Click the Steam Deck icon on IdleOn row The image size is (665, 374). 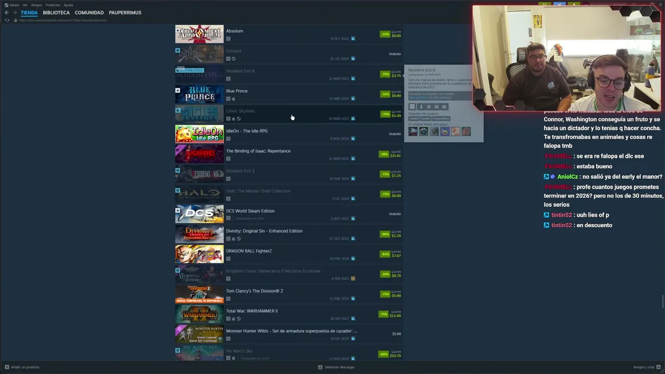coord(353,139)
